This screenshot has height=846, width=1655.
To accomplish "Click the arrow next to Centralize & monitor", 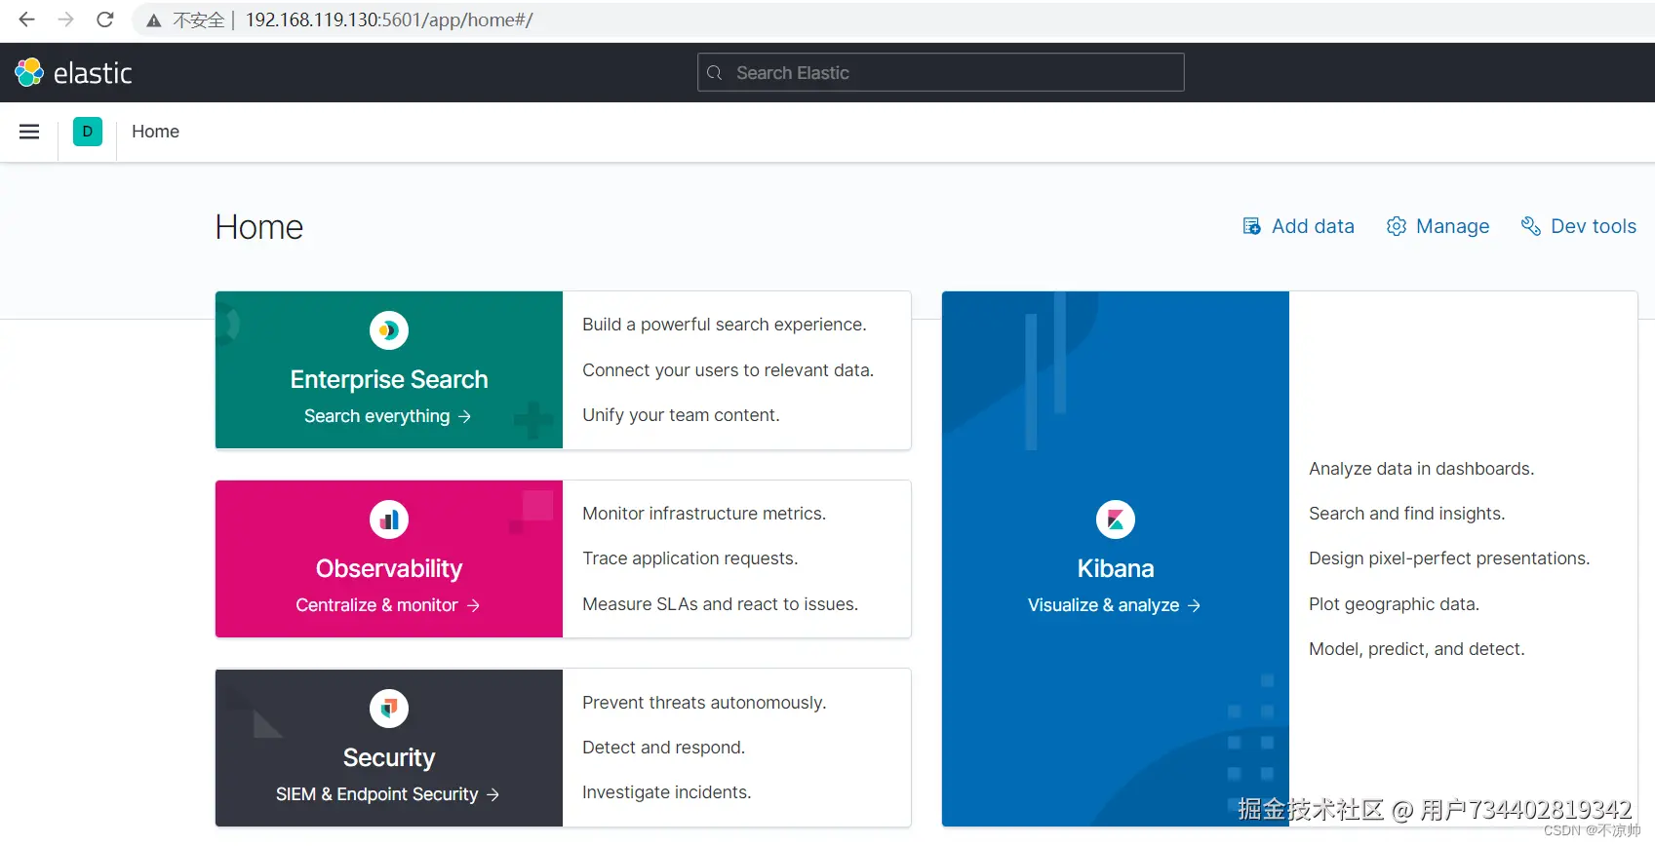I will tap(473, 605).
